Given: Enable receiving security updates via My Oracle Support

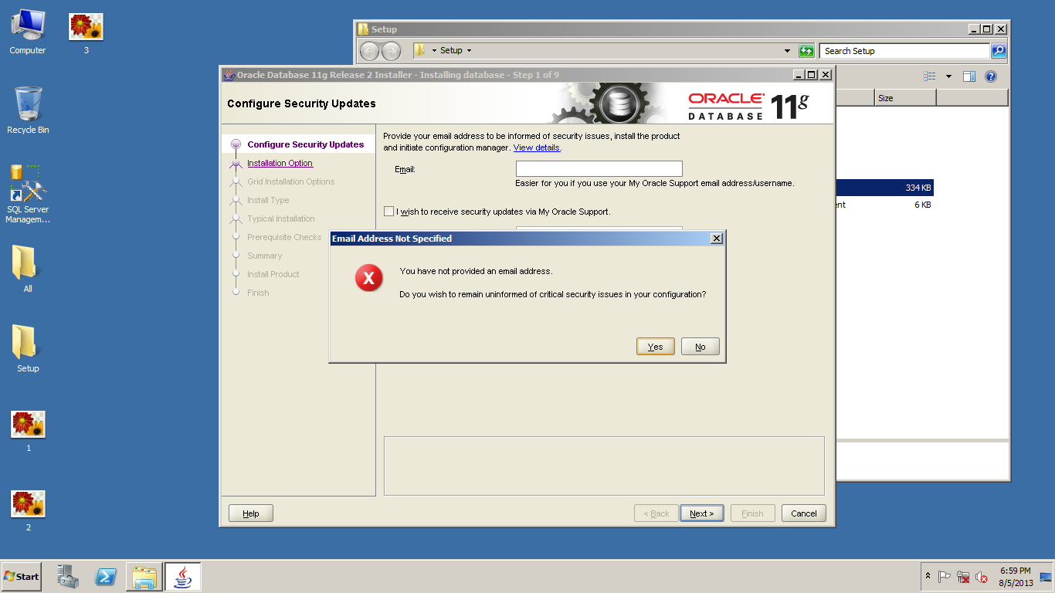Looking at the screenshot, I should coord(388,212).
